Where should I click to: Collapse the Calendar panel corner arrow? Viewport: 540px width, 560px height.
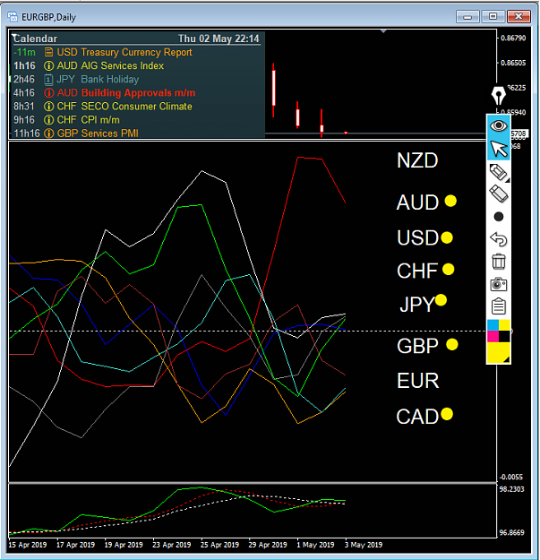point(14,36)
